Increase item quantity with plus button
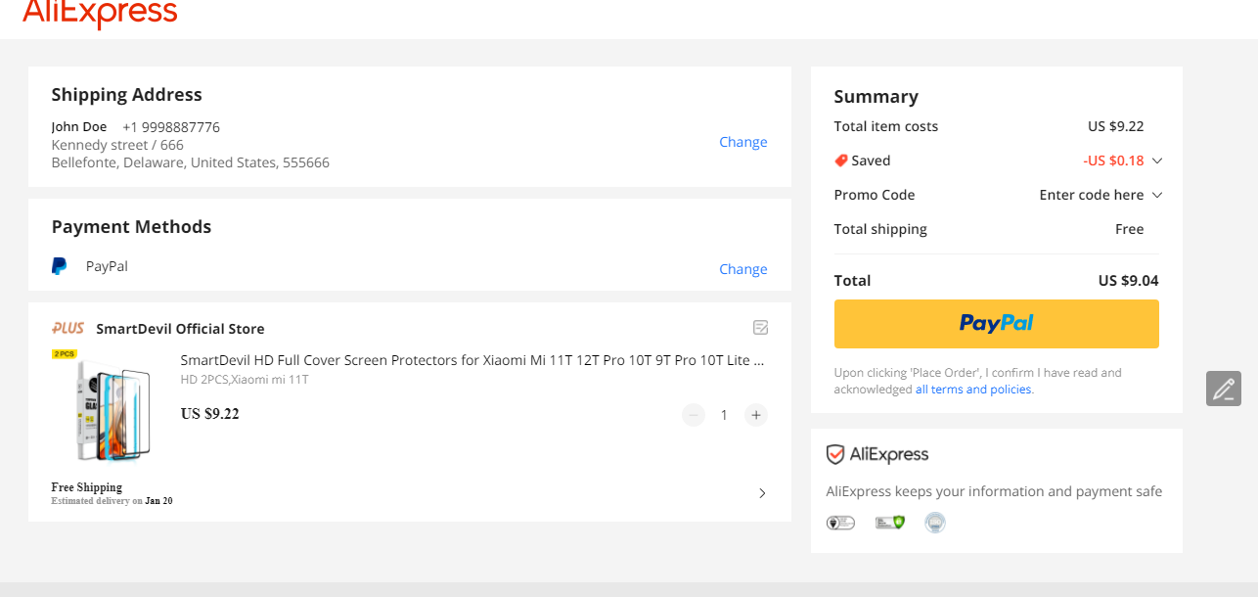The width and height of the screenshot is (1258, 597). coord(756,415)
